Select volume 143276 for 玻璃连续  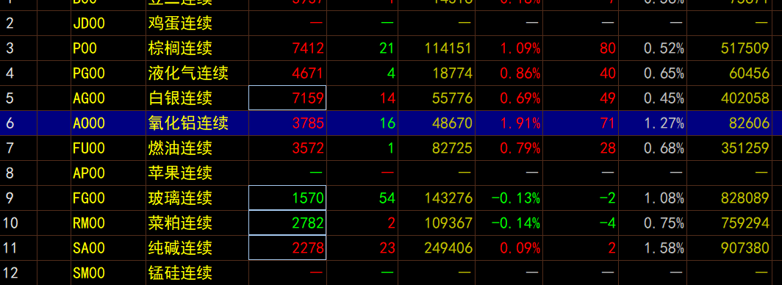point(448,198)
